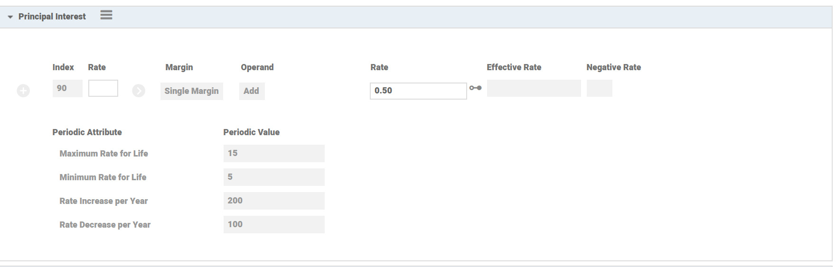Click the Periodic Attribute column header
The height and width of the screenshot is (267, 836).
[x=87, y=132]
